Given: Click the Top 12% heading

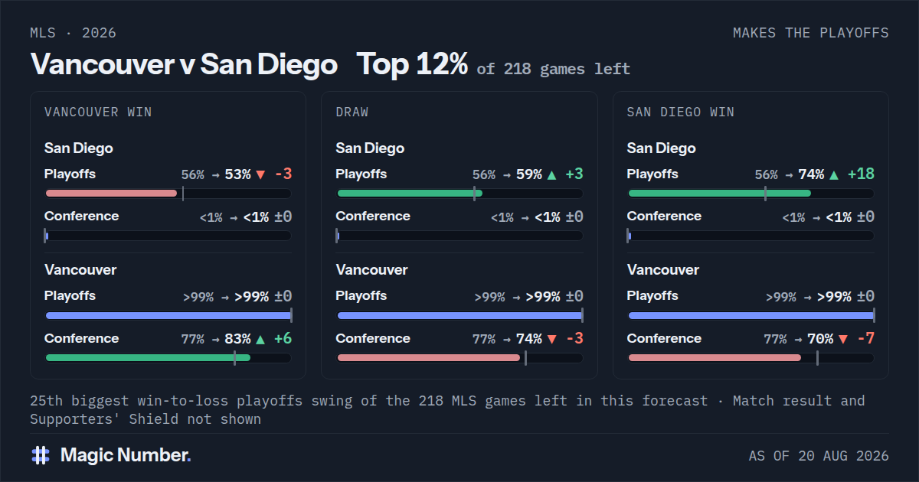Looking at the screenshot, I should [x=412, y=64].
